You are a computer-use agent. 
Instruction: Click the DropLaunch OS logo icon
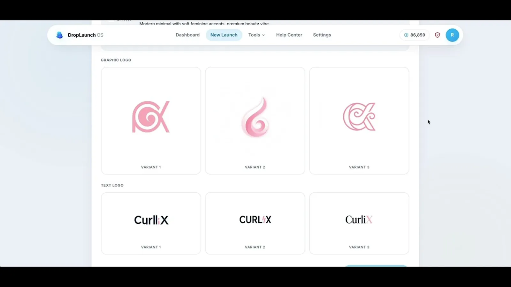[x=59, y=35]
